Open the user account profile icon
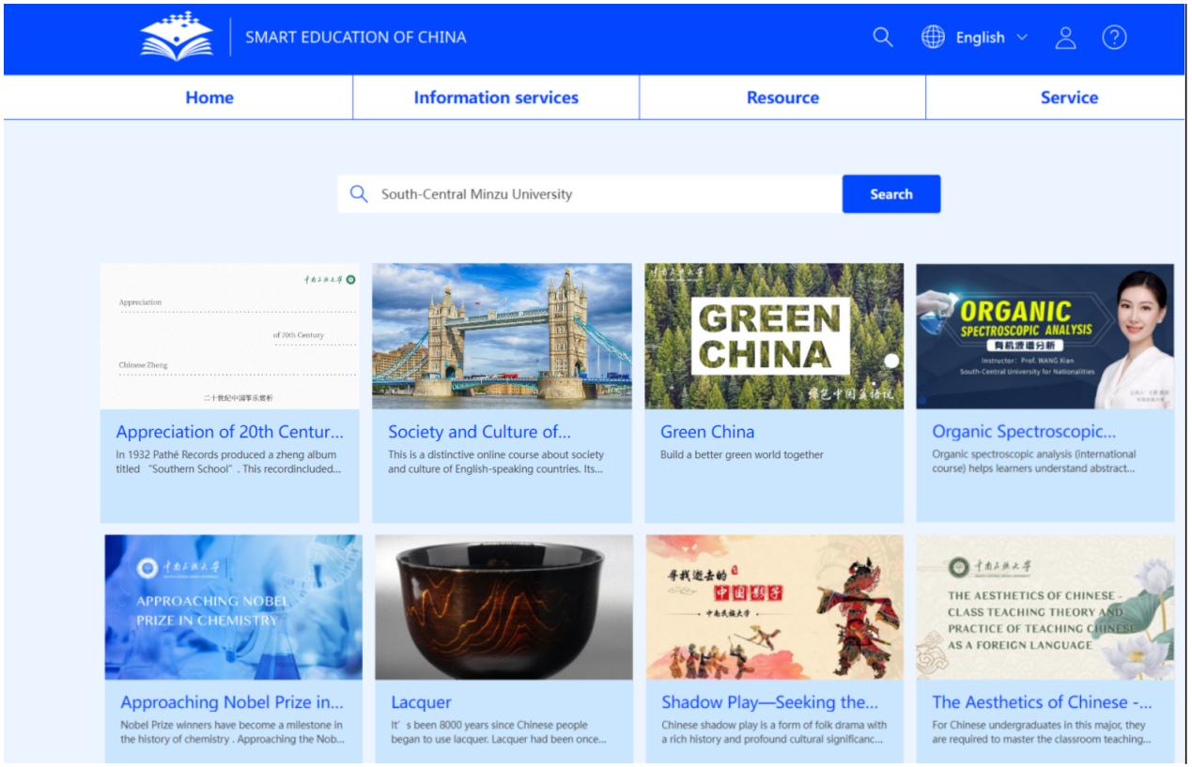 (x=1065, y=38)
